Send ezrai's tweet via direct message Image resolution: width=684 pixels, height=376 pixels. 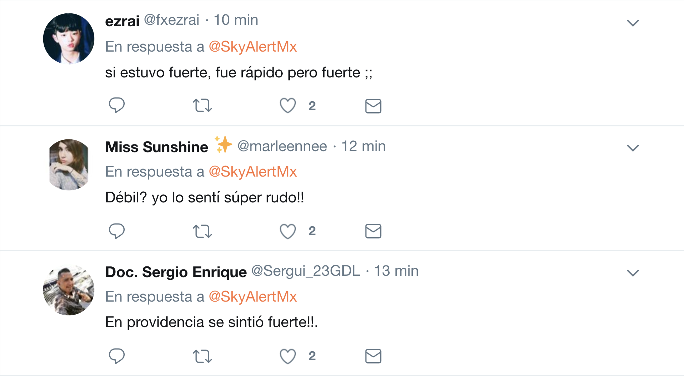[373, 106]
